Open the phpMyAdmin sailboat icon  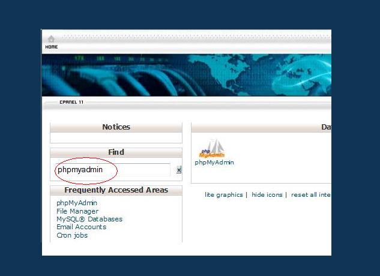(211, 148)
